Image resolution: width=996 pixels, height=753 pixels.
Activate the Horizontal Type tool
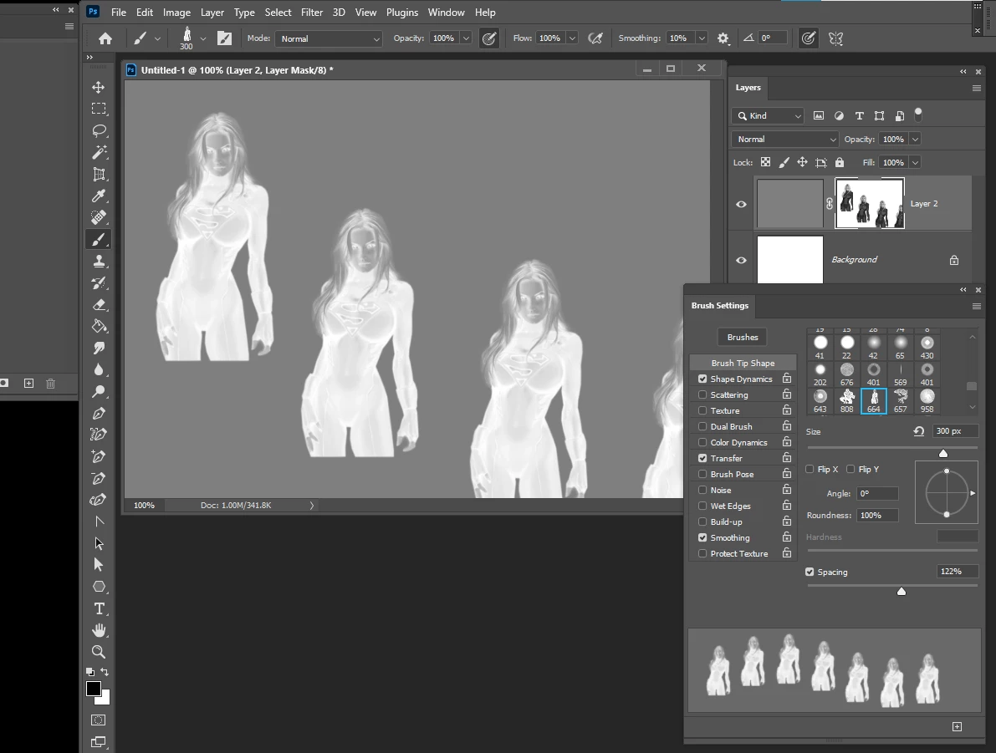click(99, 608)
